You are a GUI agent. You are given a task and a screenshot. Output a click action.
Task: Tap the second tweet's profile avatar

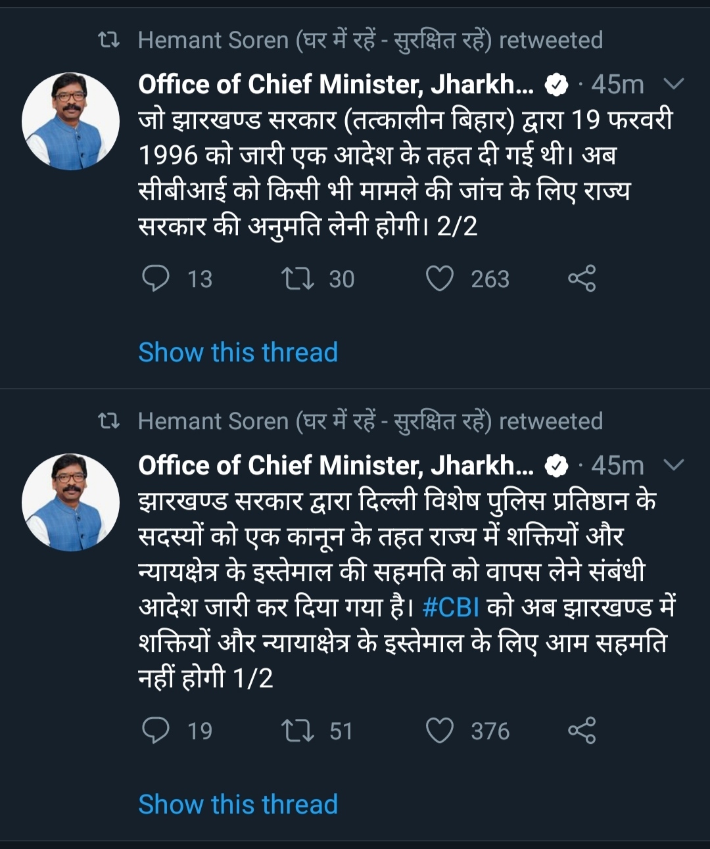70,503
